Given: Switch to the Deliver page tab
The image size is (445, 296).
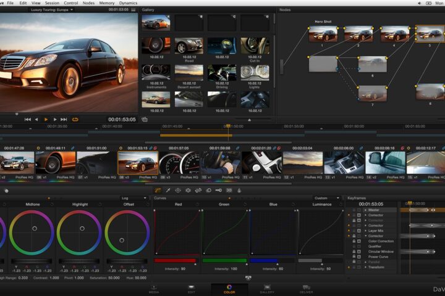Looking at the screenshot, I should 306,289.
